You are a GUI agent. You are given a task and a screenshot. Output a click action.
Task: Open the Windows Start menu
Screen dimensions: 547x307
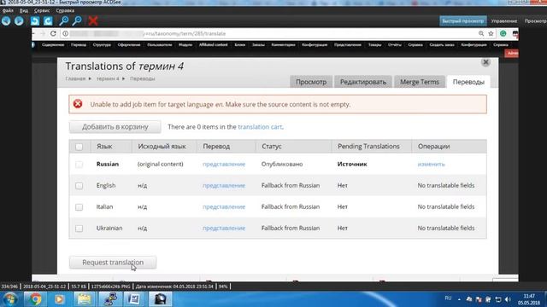(10, 299)
